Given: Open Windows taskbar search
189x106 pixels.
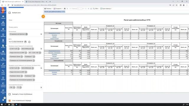Looking at the screenshot, I should 5,105.
